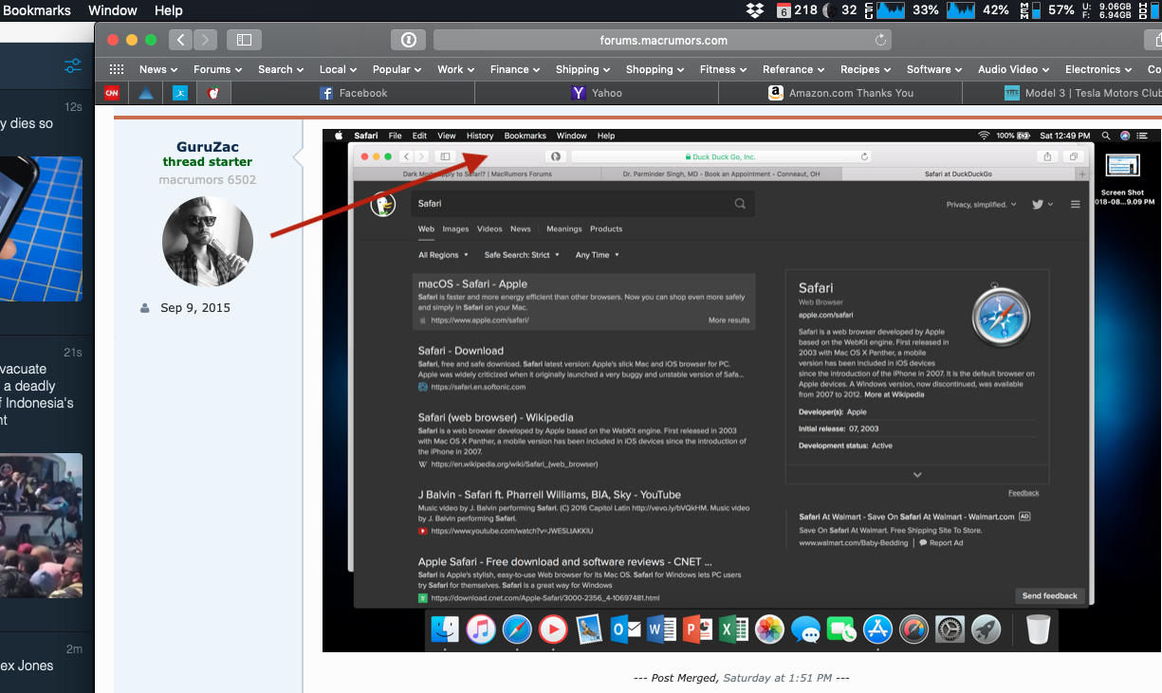
Task: Open the Referance favorites dropdown
Action: pyautogui.click(x=795, y=69)
